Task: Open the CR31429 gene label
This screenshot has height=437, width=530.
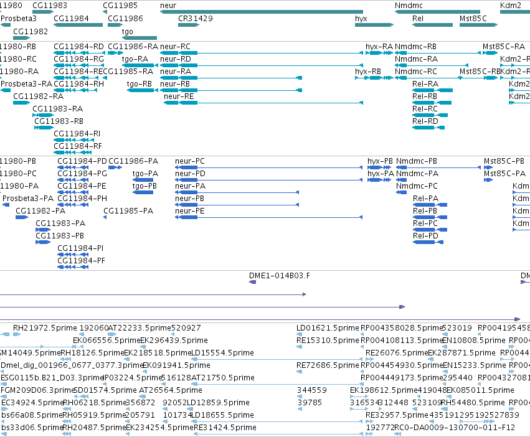Action: [x=196, y=18]
